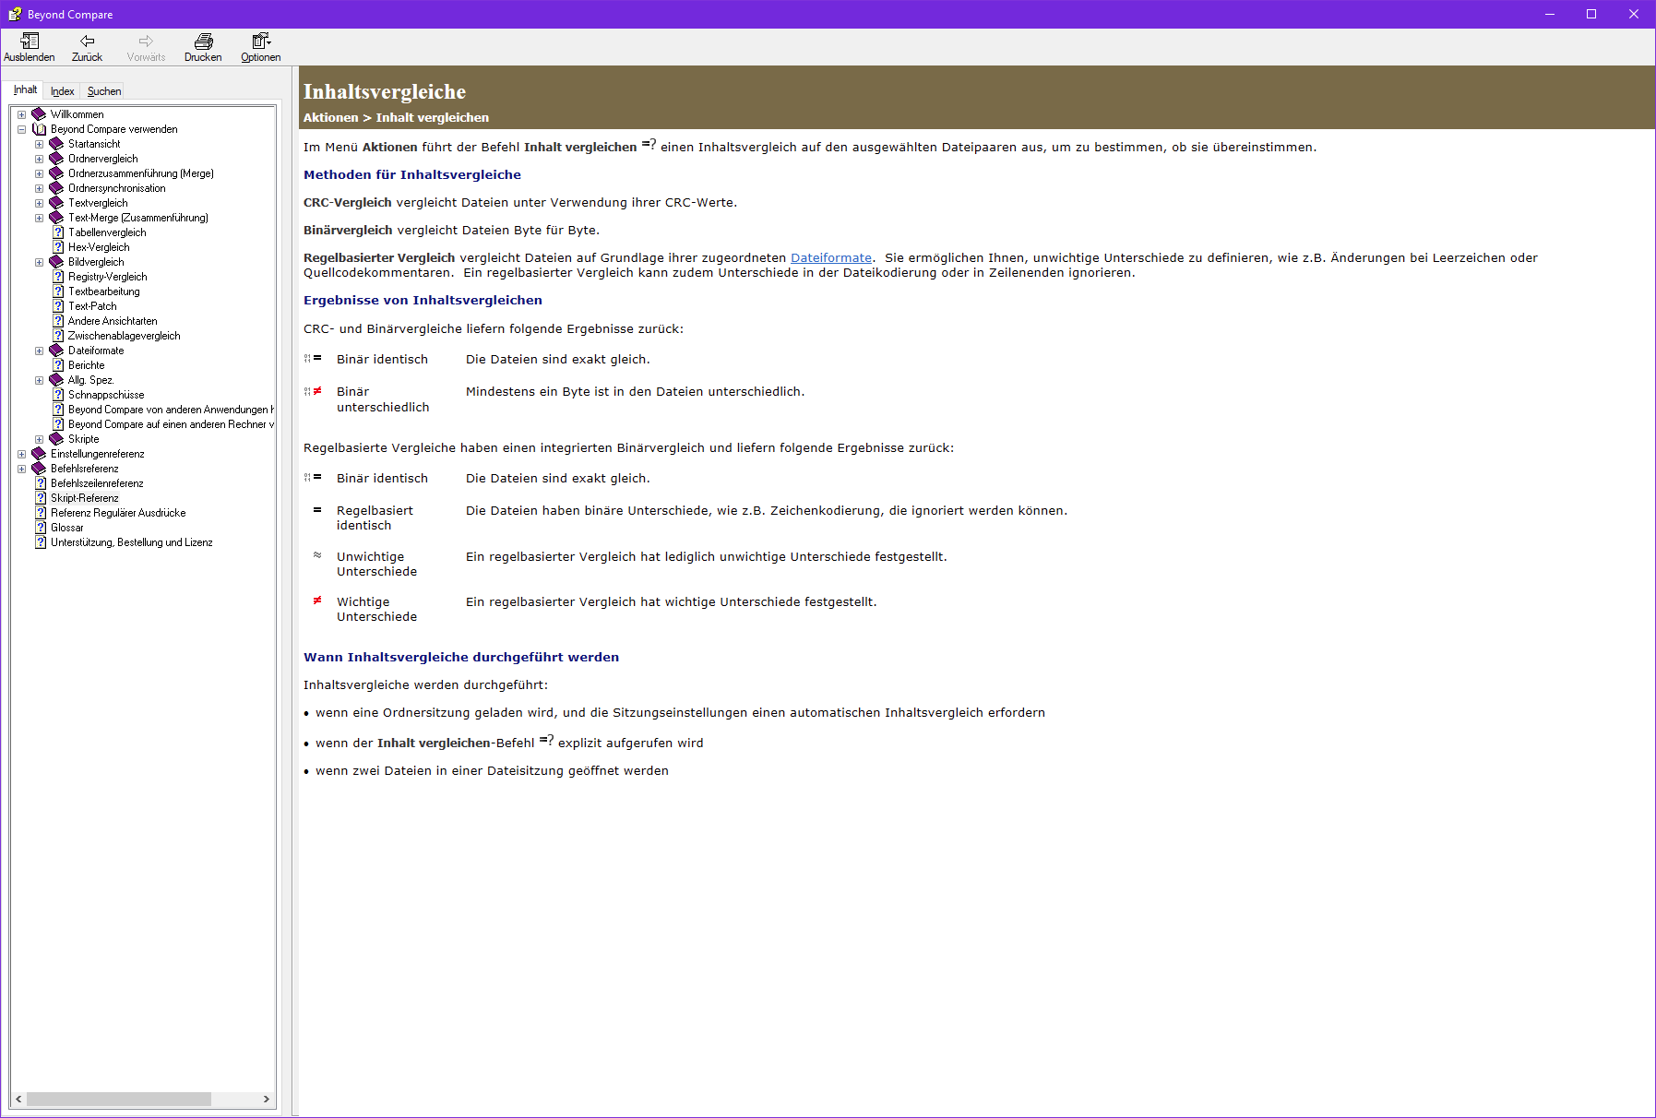Expand the Dateiformate tree node
The width and height of the screenshot is (1656, 1118).
(39, 351)
